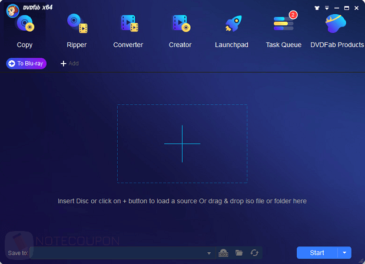Screen dimensions: 365x264
Task: Open the Converter module
Action: coord(128,31)
